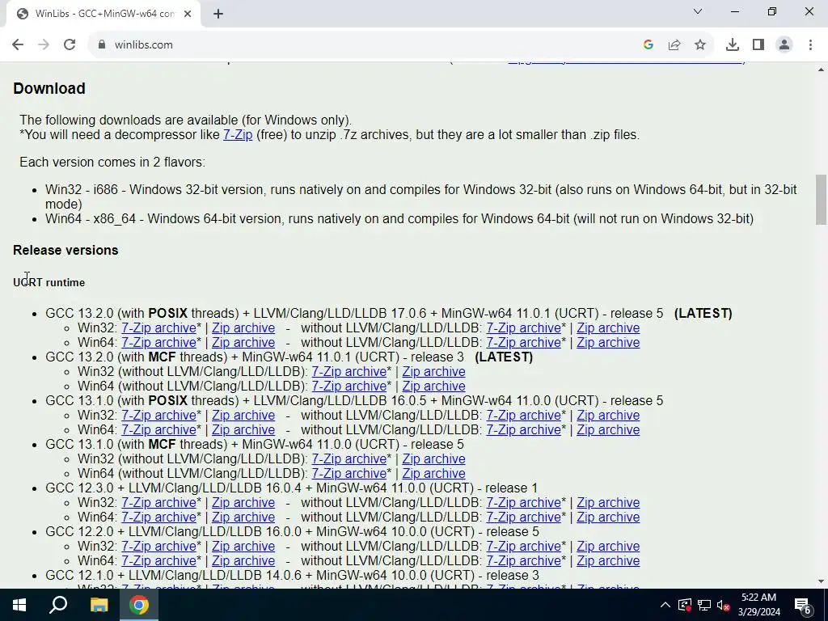The height and width of the screenshot is (621, 828).
Task: Download Win32 Zip archive without LLVM, GCC 13.1.0 POSIX
Action: (x=608, y=416)
